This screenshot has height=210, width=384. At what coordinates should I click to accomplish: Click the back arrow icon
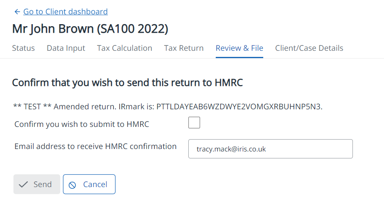pos(17,12)
